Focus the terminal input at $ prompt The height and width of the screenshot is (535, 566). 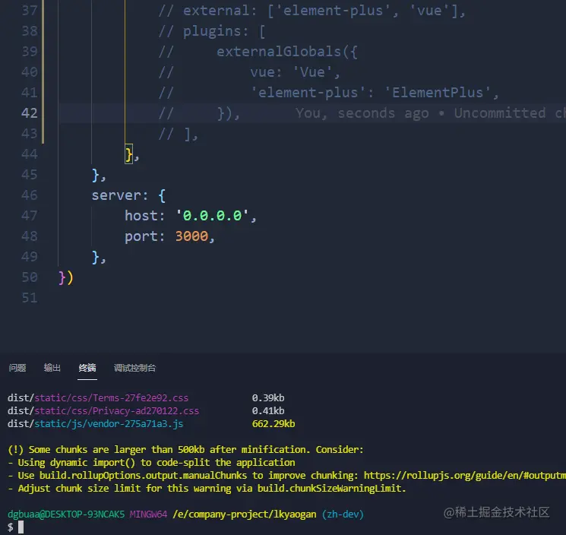pyautogui.click(x=21, y=527)
